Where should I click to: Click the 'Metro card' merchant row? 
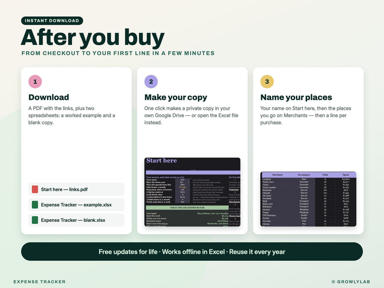(308, 204)
